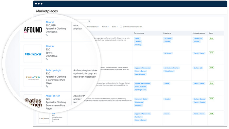Open the Markets filter dropdown

point(106,27)
